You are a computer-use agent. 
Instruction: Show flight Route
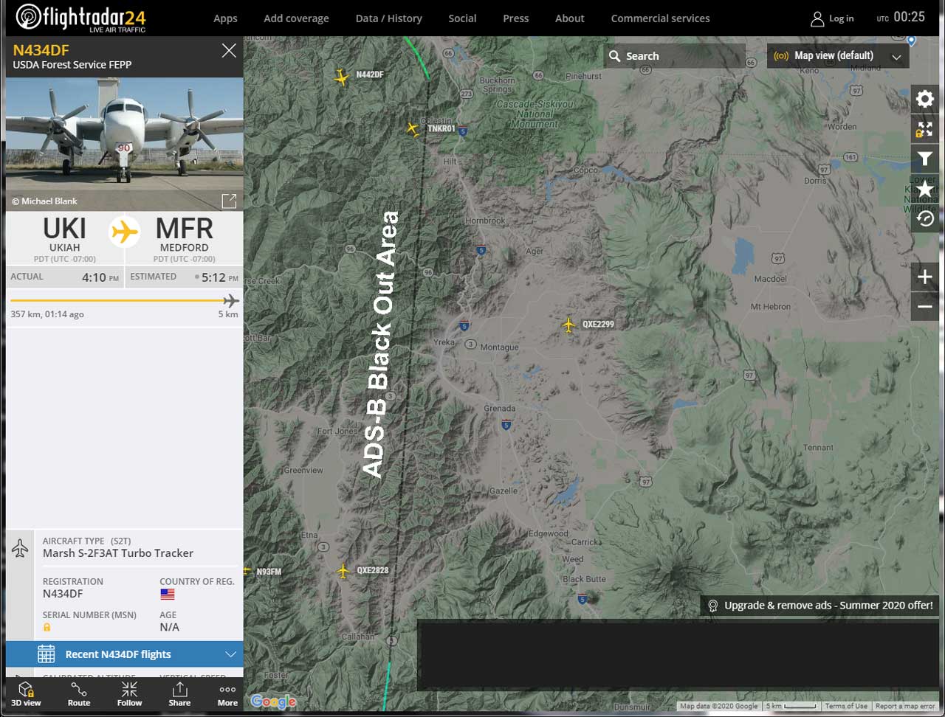point(79,693)
